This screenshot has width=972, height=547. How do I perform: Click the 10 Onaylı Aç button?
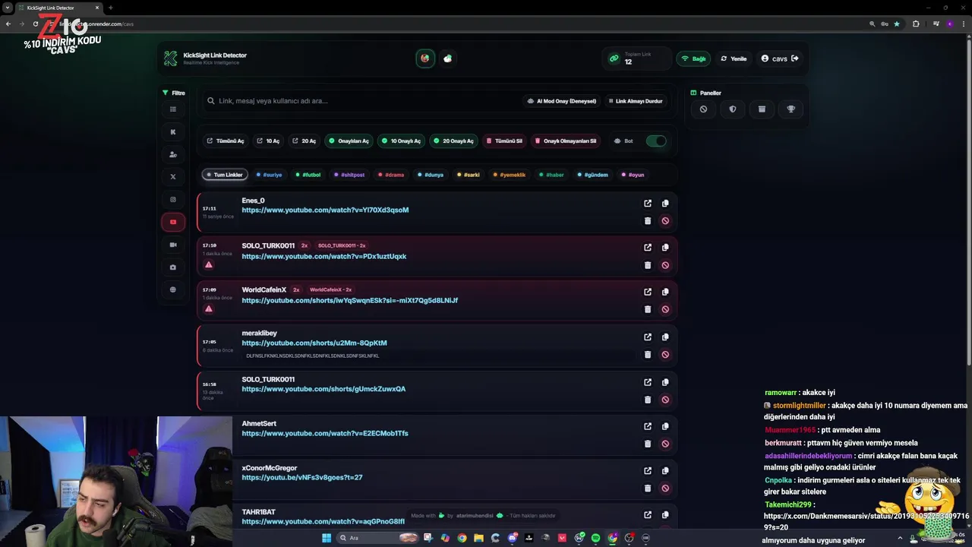point(401,141)
